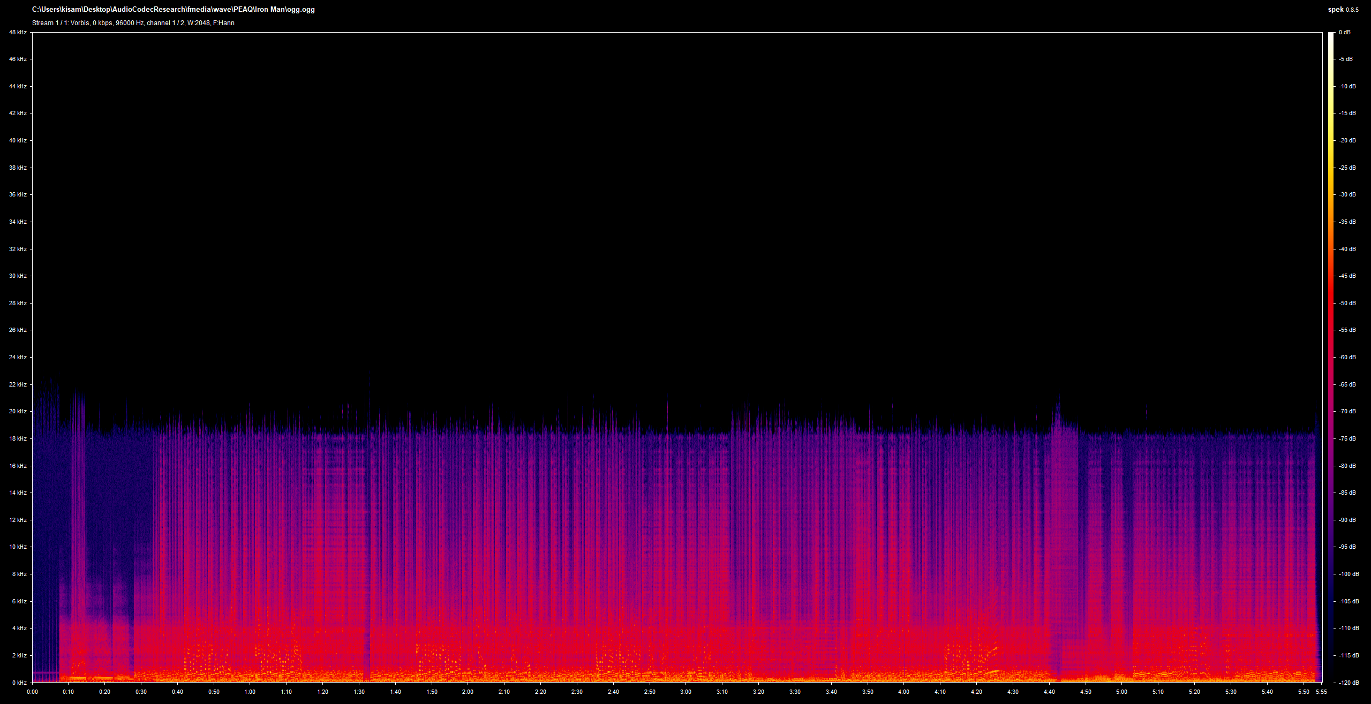Click the 0 dB scale label
The width and height of the screenshot is (1371, 704).
point(1344,32)
